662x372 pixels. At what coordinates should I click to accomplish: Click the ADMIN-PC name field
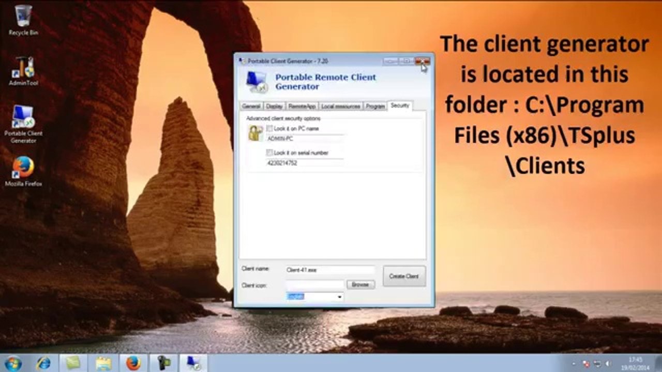pos(305,138)
